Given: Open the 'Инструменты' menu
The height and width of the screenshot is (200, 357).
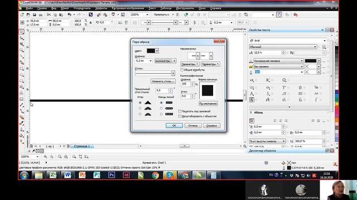Looking at the screenshot, I should coord(185,8).
